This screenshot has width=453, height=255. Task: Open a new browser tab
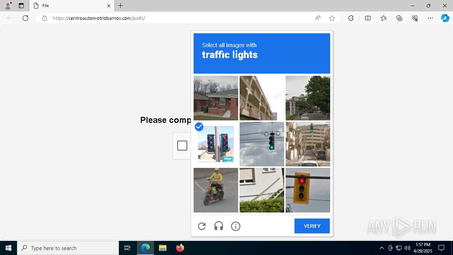point(121,6)
